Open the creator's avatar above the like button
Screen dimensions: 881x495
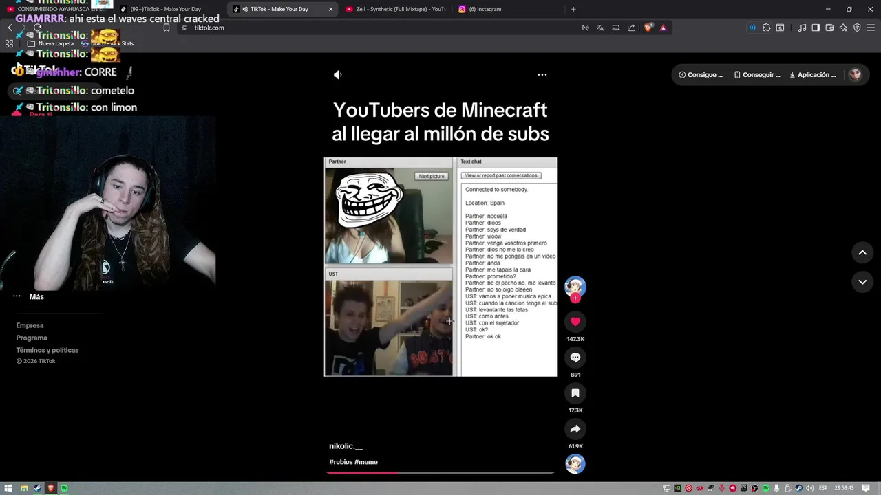click(575, 286)
